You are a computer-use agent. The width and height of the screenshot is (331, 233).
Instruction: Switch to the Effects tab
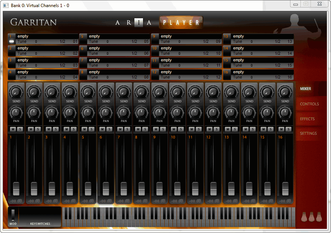[307, 119]
